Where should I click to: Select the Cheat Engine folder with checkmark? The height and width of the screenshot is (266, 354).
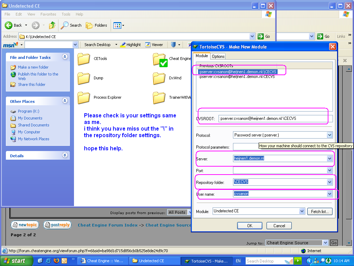coord(171,59)
